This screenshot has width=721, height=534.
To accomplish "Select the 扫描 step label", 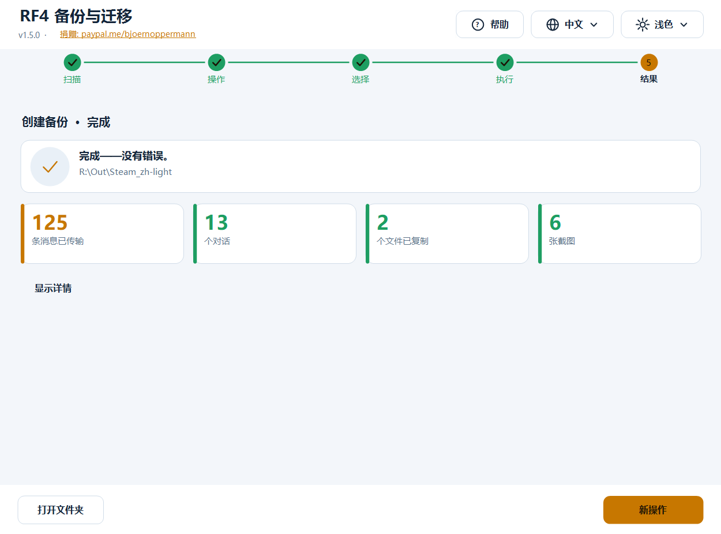I will click(72, 79).
